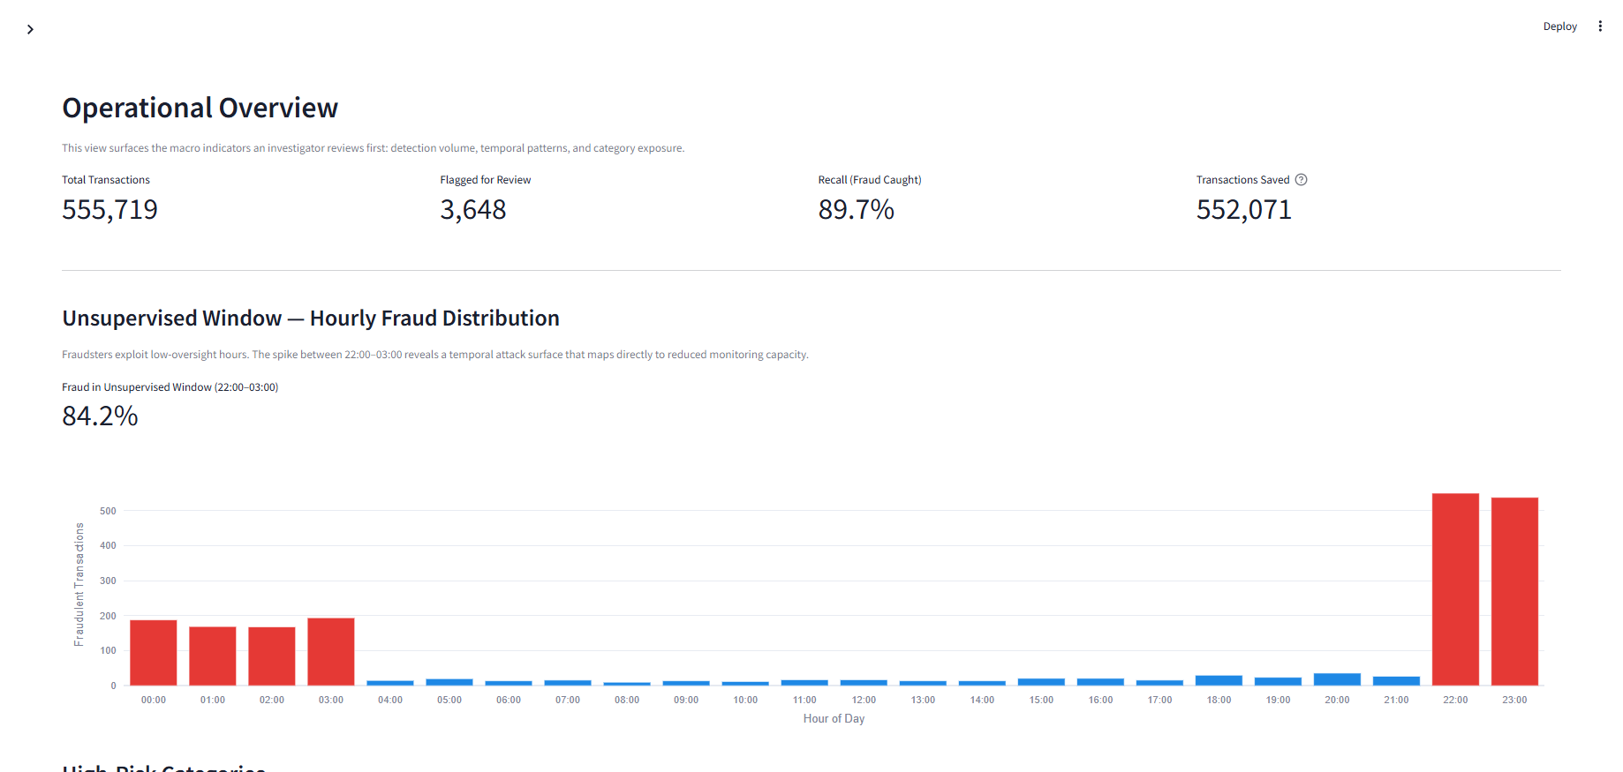Viewport: 1623px width, 772px height.
Task: Select the red 23:00 fraud bar
Action: [1514, 591]
